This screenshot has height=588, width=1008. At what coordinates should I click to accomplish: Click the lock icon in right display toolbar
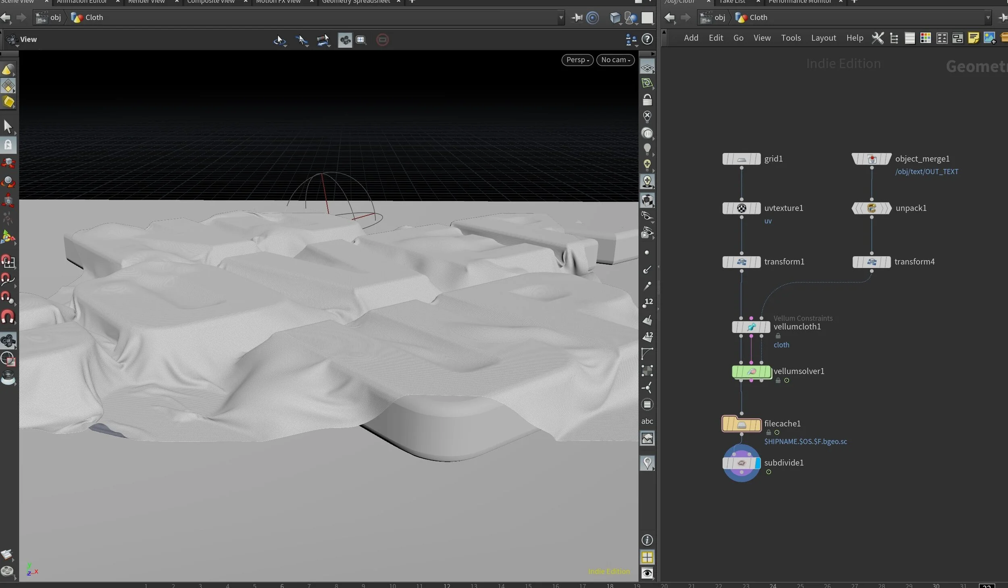(647, 100)
